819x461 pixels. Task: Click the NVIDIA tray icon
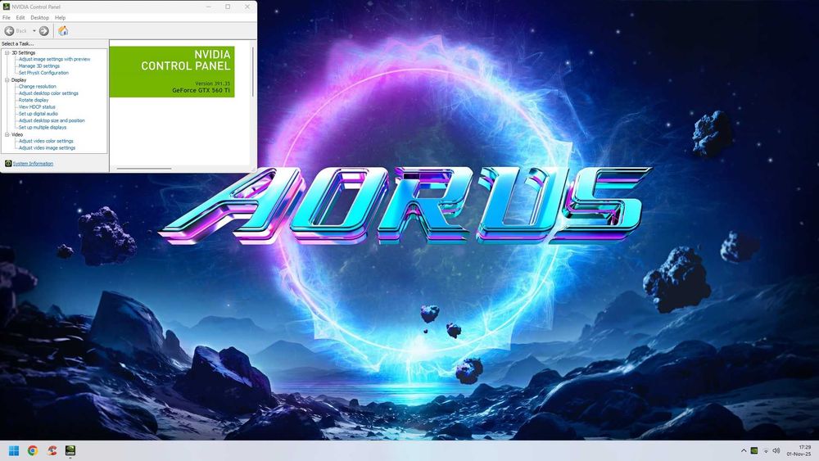(754, 450)
